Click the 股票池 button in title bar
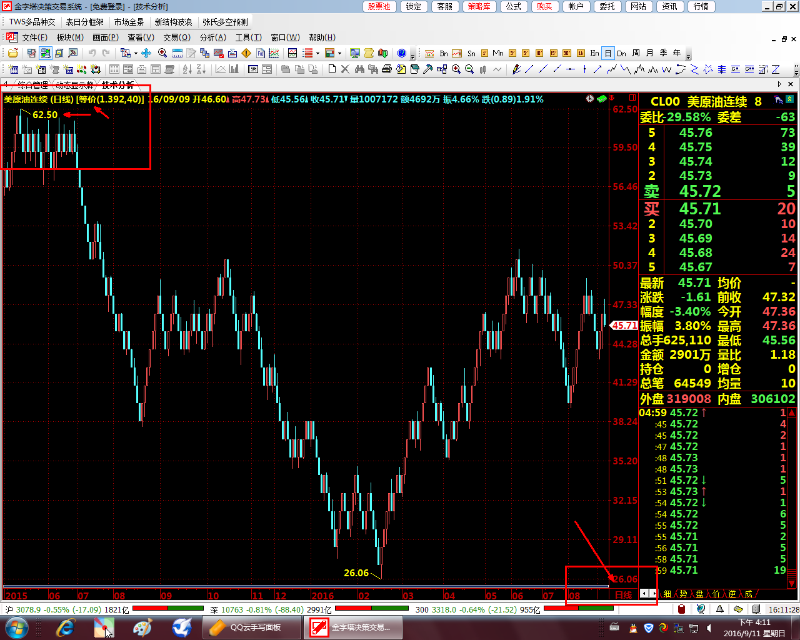The image size is (800, 640). [x=379, y=6]
